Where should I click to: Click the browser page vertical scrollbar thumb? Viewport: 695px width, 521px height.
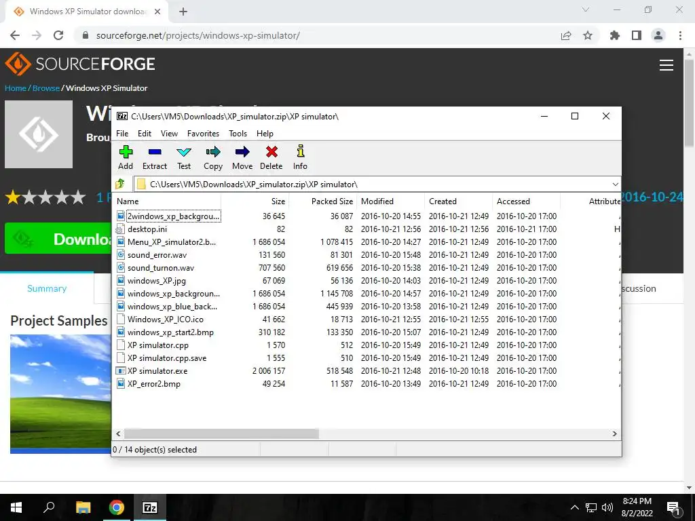click(x=689, y=103)
